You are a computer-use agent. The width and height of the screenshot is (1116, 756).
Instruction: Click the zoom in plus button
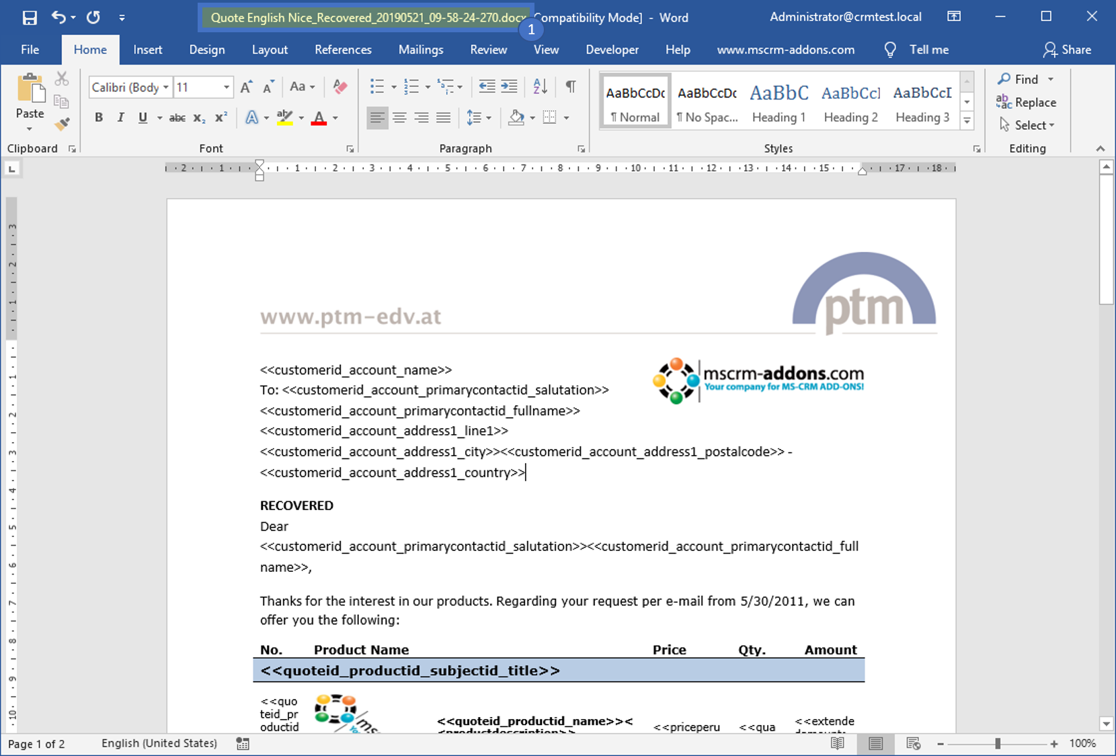1054,743
